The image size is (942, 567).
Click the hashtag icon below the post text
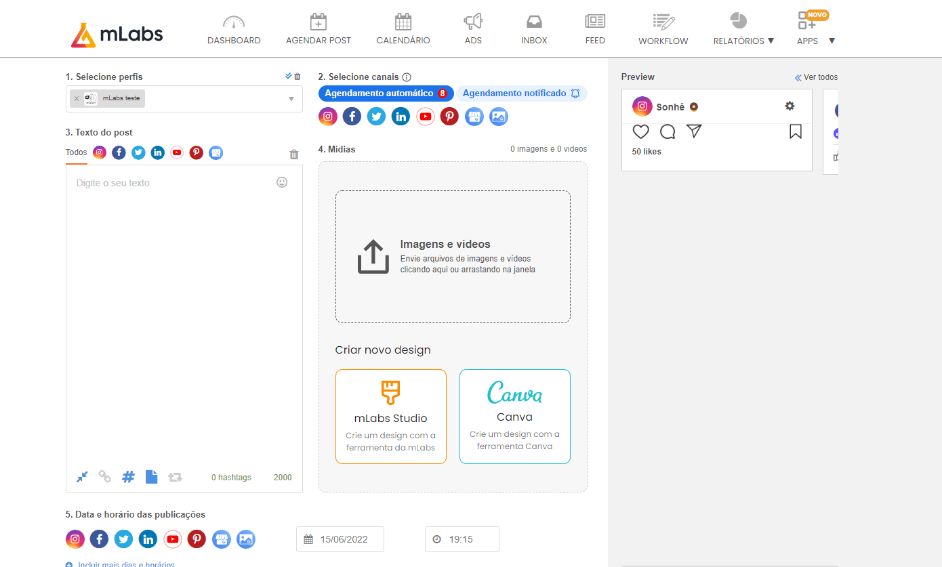pyautogui.click(x=128, y=476)
